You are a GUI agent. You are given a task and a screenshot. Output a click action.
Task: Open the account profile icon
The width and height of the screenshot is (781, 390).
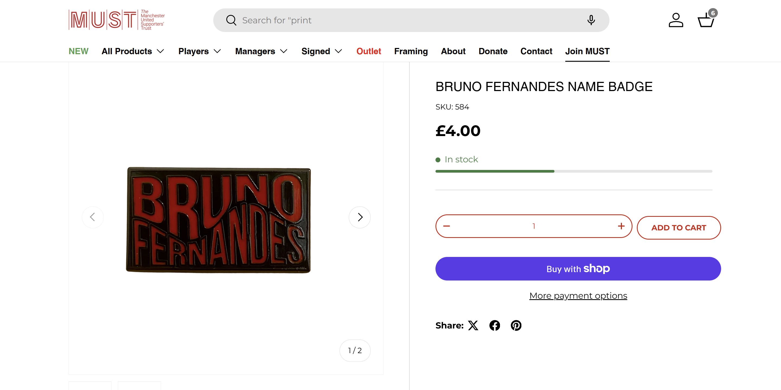676,20
